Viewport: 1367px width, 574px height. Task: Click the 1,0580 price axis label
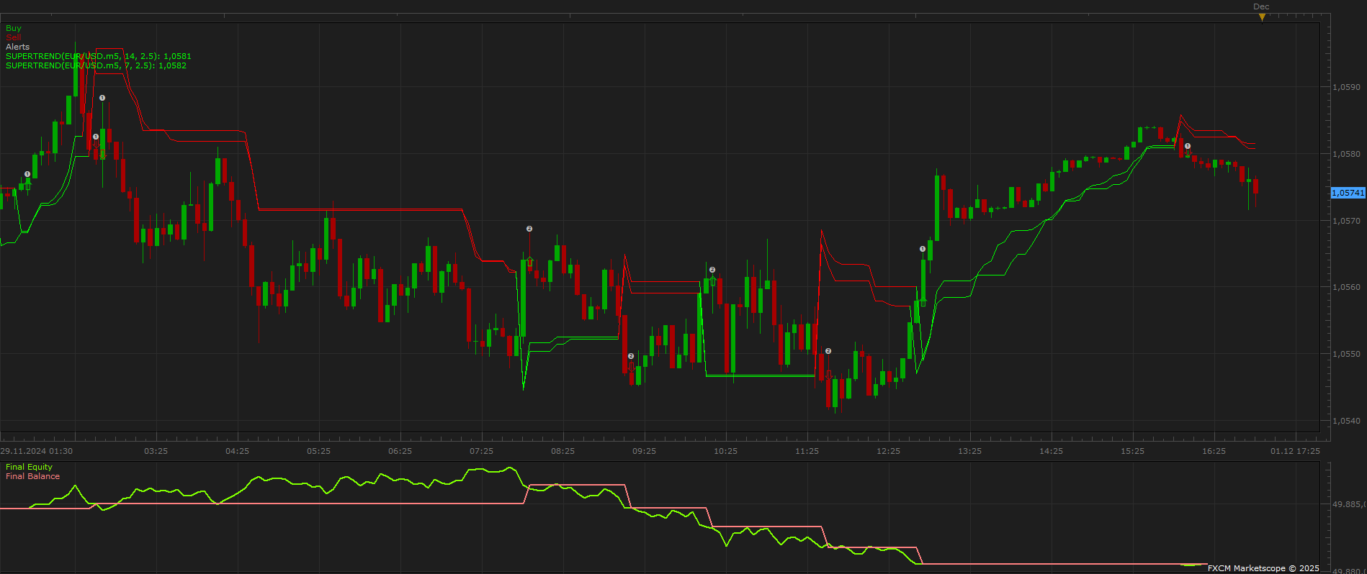[1346, 154]
